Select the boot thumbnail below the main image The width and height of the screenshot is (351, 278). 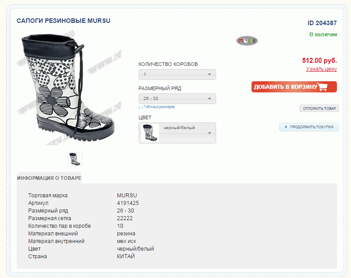click(x=75, y=159)
